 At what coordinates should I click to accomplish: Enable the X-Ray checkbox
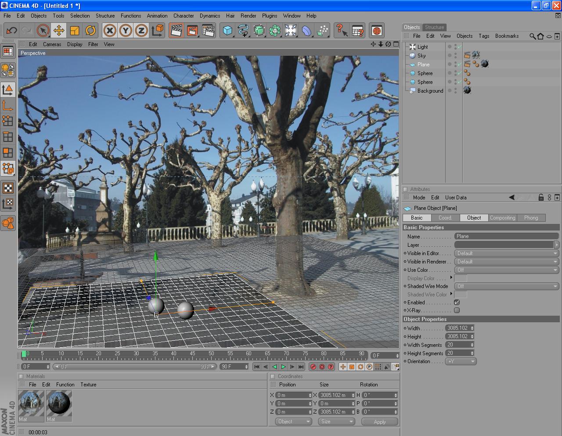click(457, 310)
